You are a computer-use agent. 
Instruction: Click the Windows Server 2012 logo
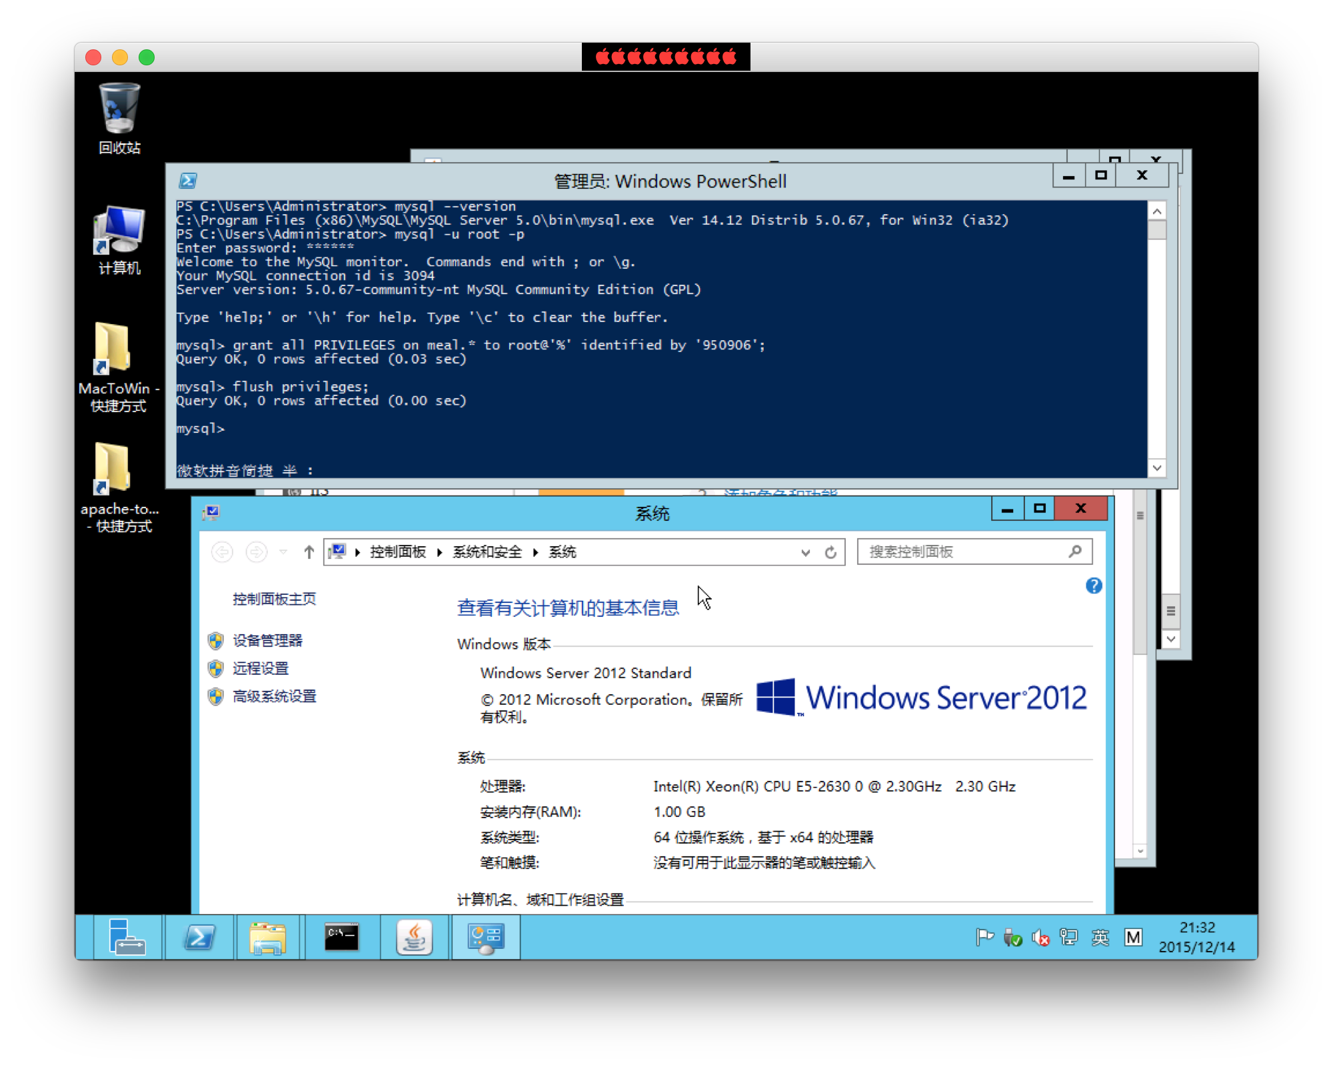coord(922,698)
